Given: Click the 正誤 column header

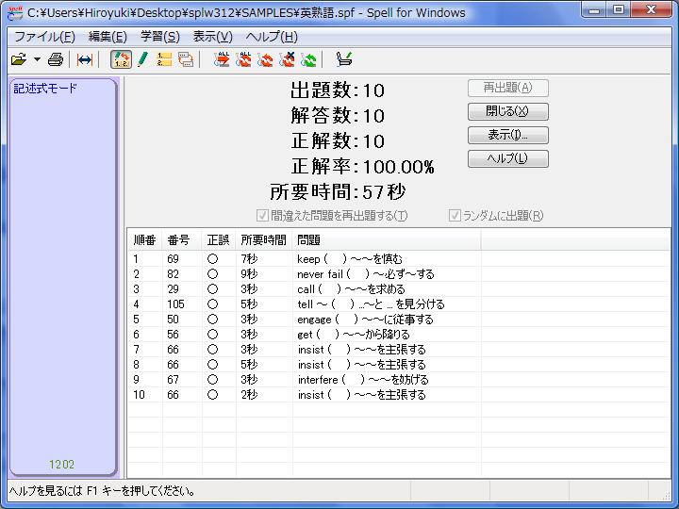Looking at the screenshot, I should pyautogui.click(x=219, y=239).
